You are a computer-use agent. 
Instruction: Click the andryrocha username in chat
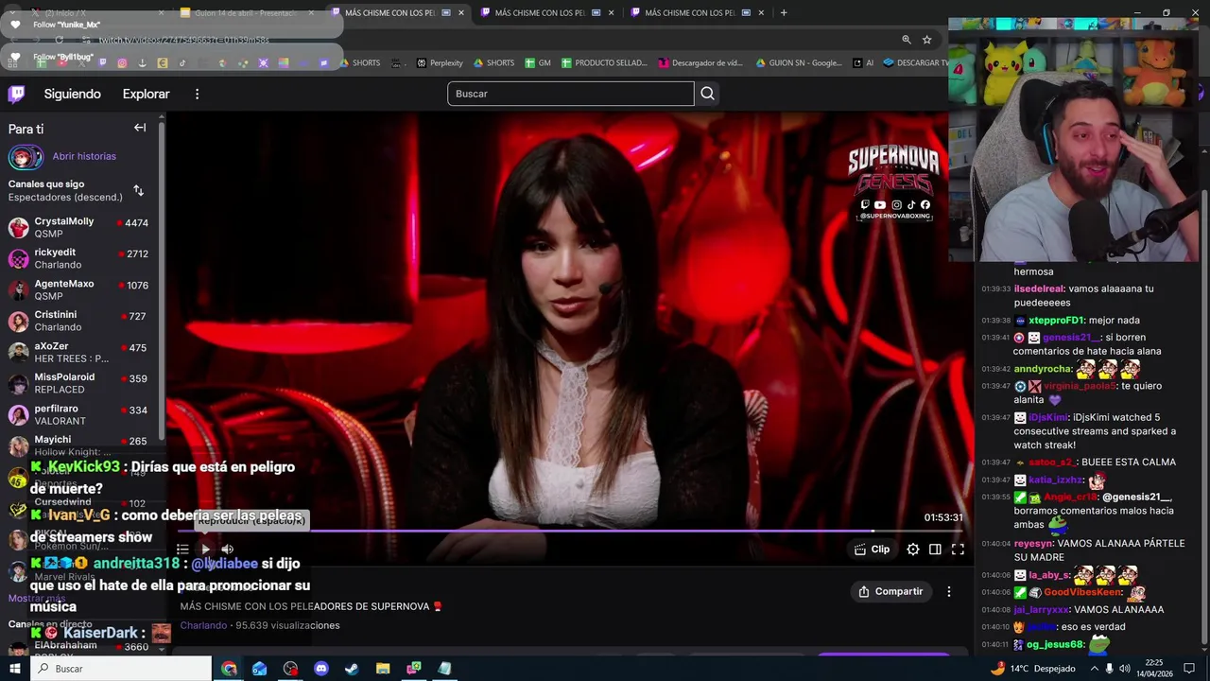[1043, 369]
